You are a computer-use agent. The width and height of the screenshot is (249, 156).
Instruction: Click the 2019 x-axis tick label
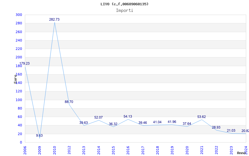[172, 150]
